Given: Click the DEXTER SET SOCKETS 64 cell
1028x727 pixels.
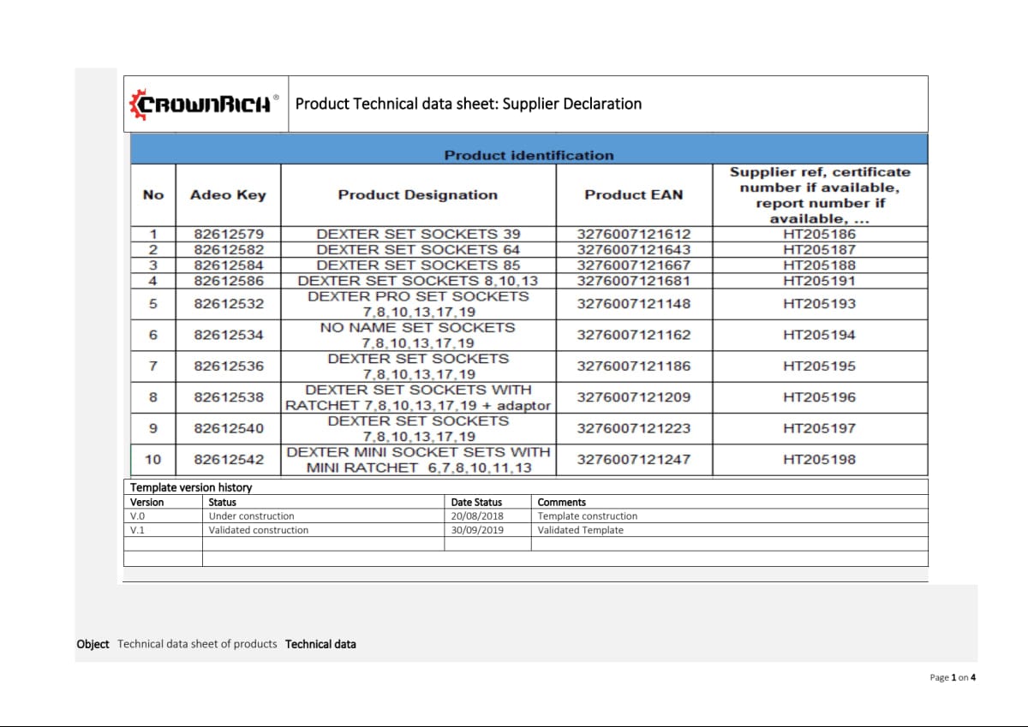Looking at the screenshot, I should [x=417, y=249].
